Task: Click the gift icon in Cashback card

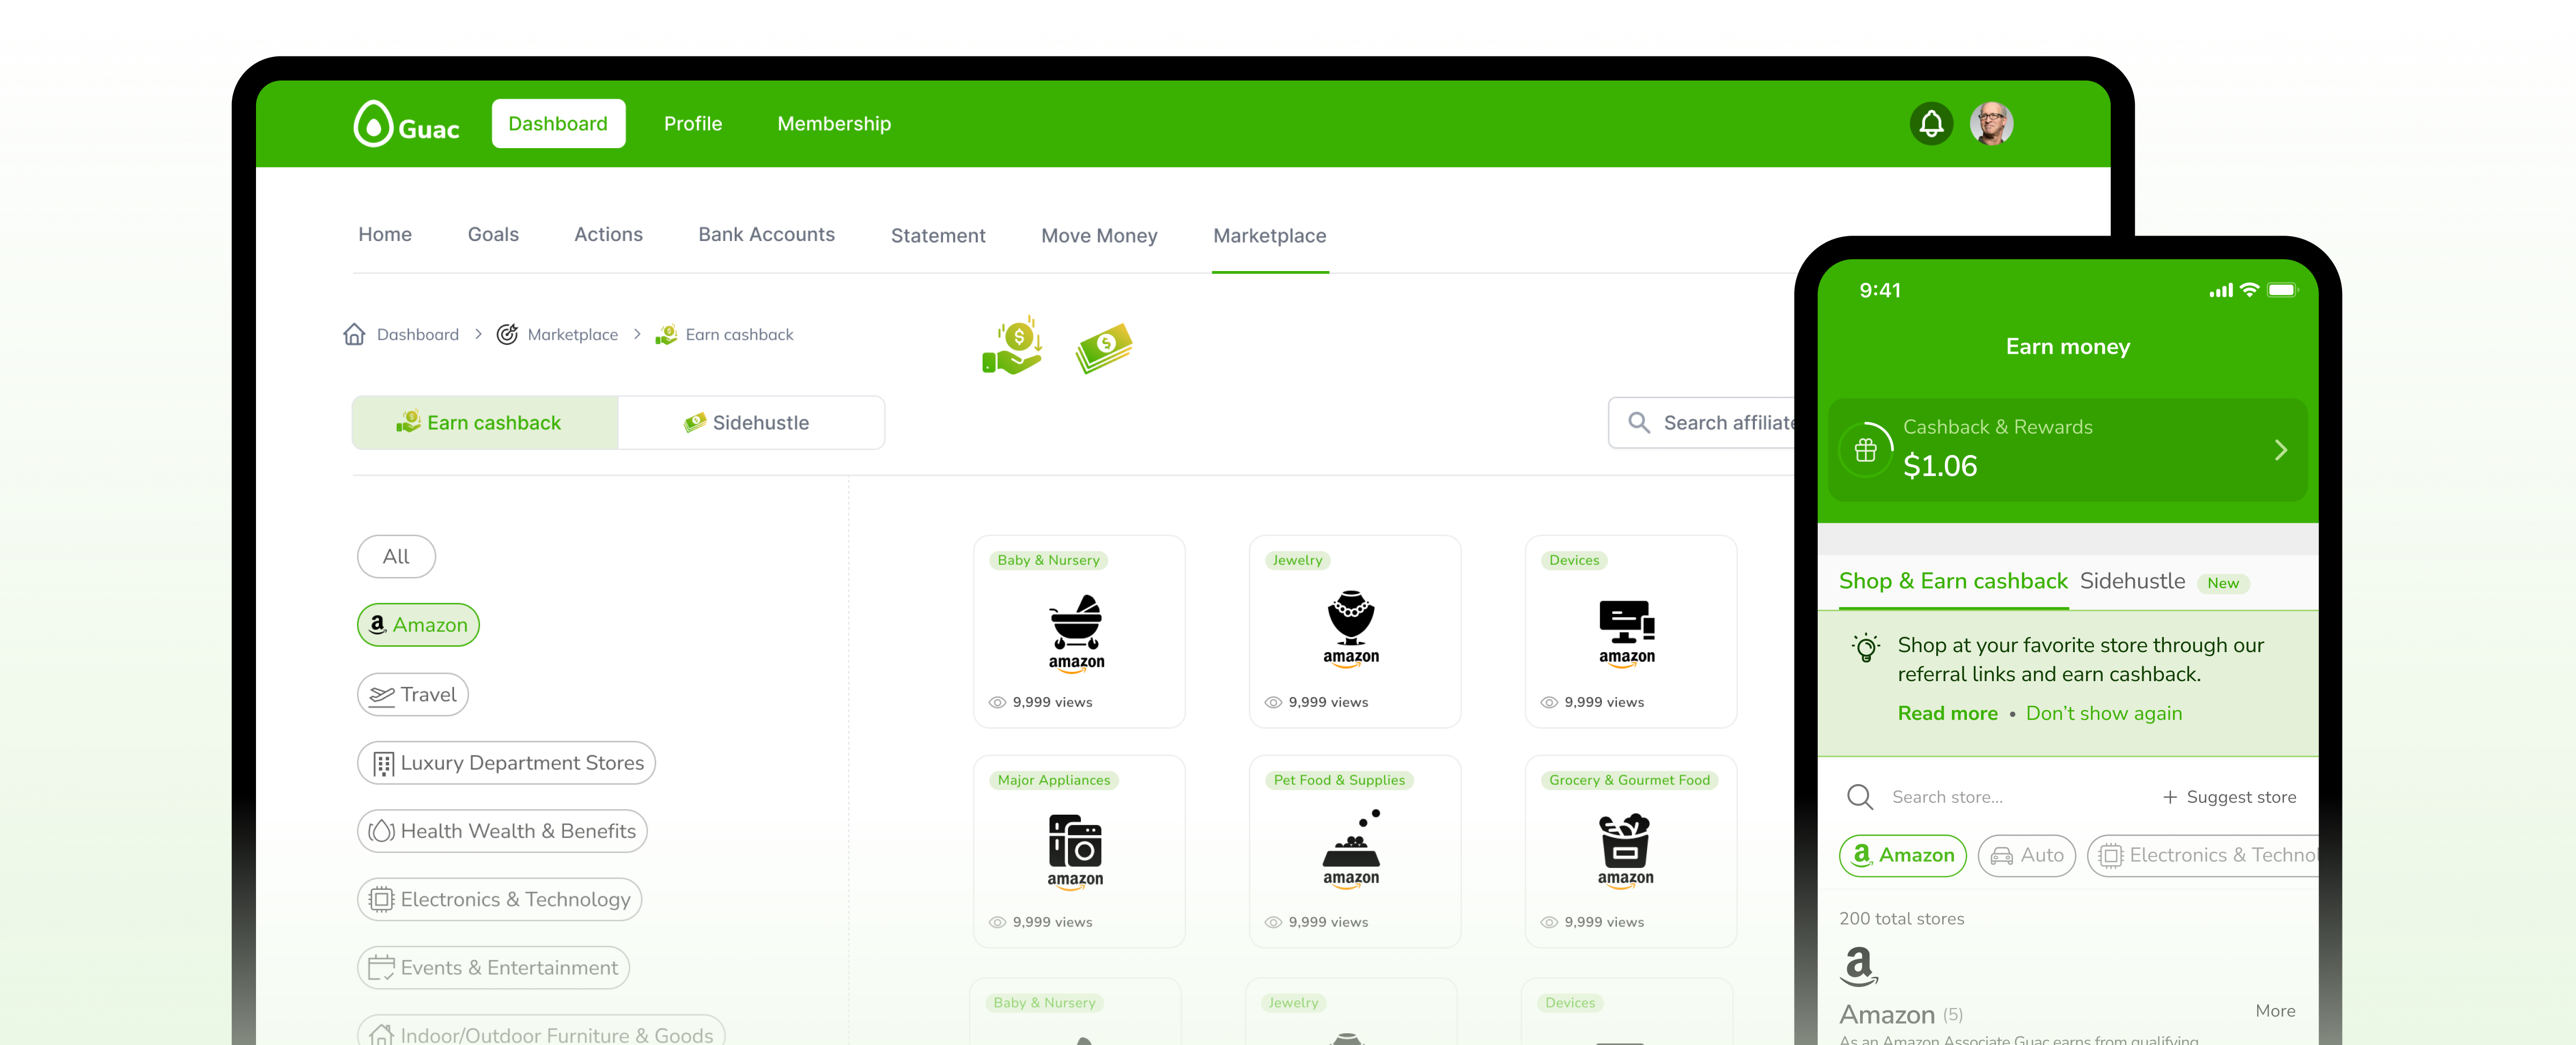Action: click(1865, 450)
